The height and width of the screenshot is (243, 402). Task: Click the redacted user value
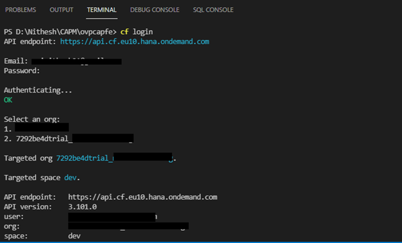click(x=113, y=217)
